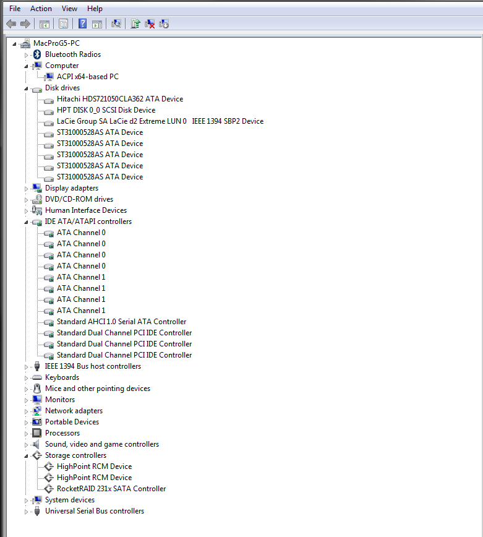The image size is (483, 537).
Task: Click the Bluetooth logo icon next to Bluetooth Radios
Action: pyautogui.click(x=37, y=54)
